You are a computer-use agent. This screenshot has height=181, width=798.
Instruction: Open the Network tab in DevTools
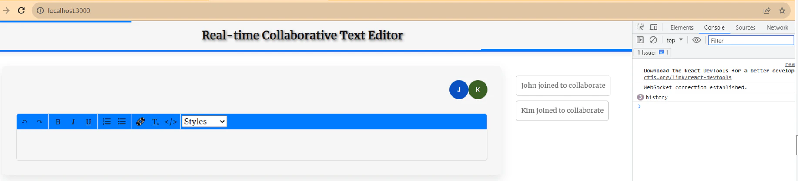777,27
